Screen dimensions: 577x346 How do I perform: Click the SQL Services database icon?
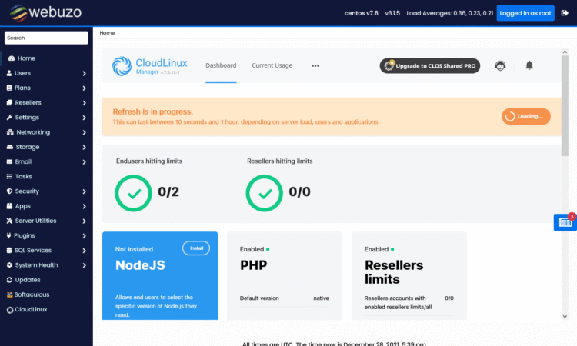(9, 251)
